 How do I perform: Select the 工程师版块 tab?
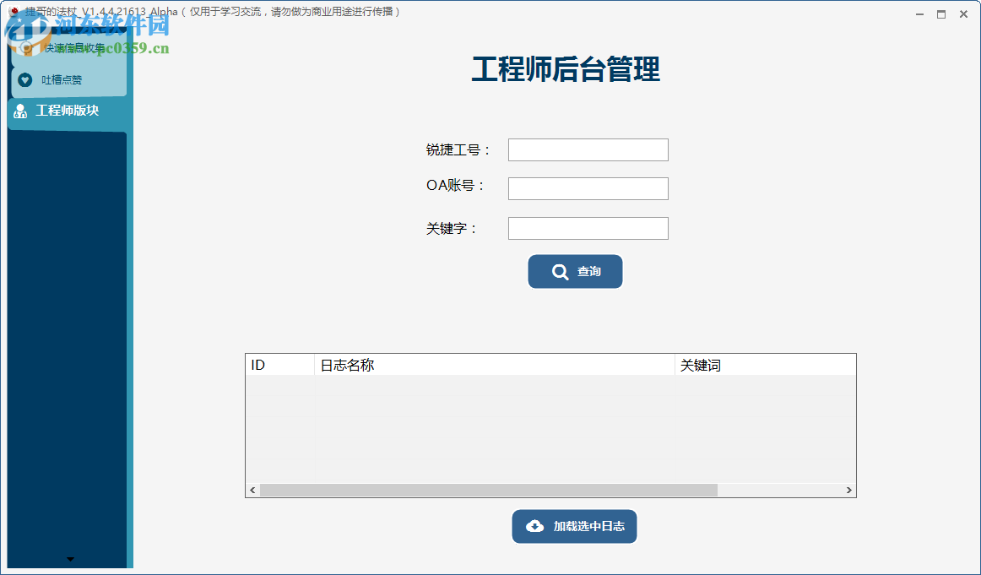[67, 111]
